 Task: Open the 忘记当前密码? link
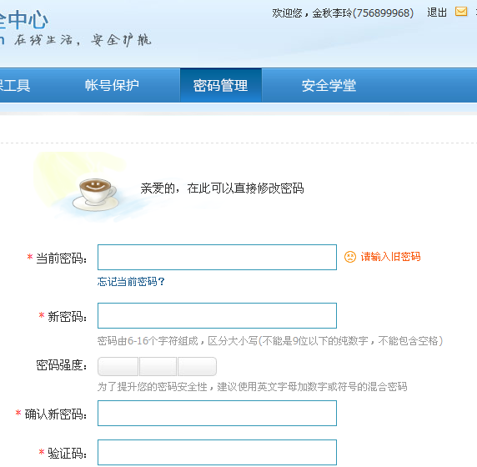click(x=131, y=281)
